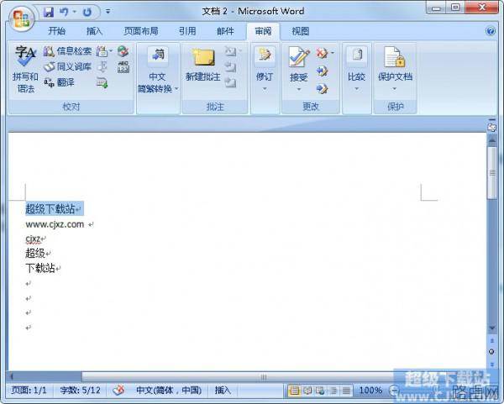Open the undo history dropdown arrow
This screenshot has height=404, width=504.
[x=75, y=13]
